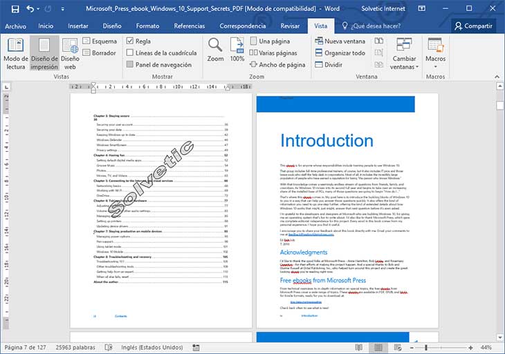505x354 pixels.
Task: Click Inglés (Estados Unidos) language
Action: (x=152, y=348)
